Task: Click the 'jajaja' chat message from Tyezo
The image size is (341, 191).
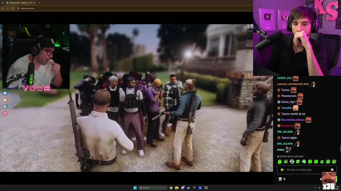Action: 294,138
